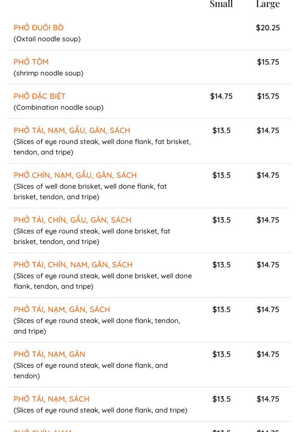Select the PHỞ TÔM dish name
The width and height of the screenshot is (299, 432).
[x=31, y=62]
